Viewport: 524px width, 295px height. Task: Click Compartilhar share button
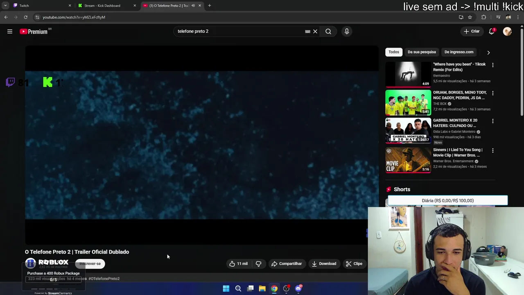tap(287, 264)
